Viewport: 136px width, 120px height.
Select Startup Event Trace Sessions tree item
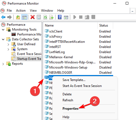tap(29, 59)
